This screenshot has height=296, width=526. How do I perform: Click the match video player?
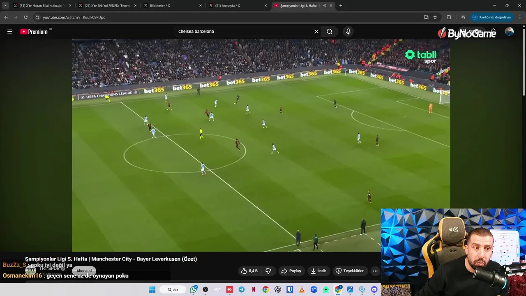click(x=261, y=145)
